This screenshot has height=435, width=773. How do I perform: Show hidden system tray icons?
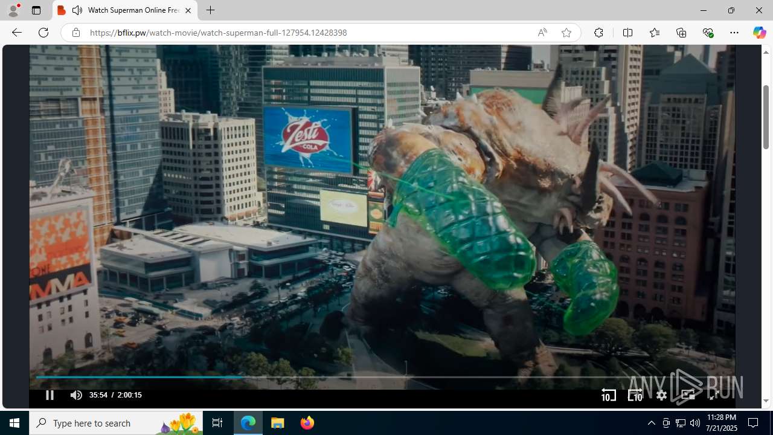[x=651, y=423]
